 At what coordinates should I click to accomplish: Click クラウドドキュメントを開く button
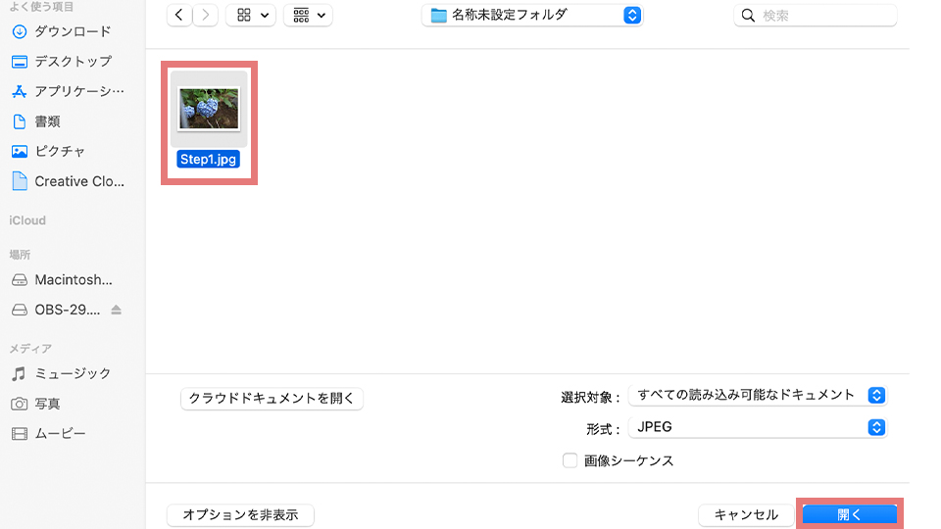coord(272,399)
